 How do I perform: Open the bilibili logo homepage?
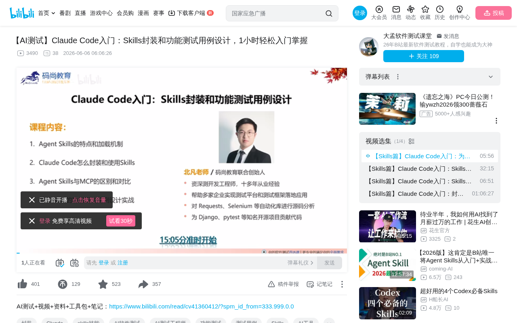[22, 13]
